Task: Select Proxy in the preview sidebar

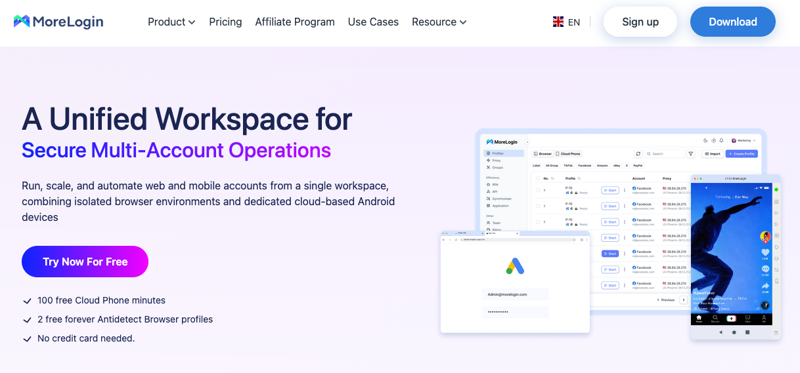Action: click(x=494, y=160)
